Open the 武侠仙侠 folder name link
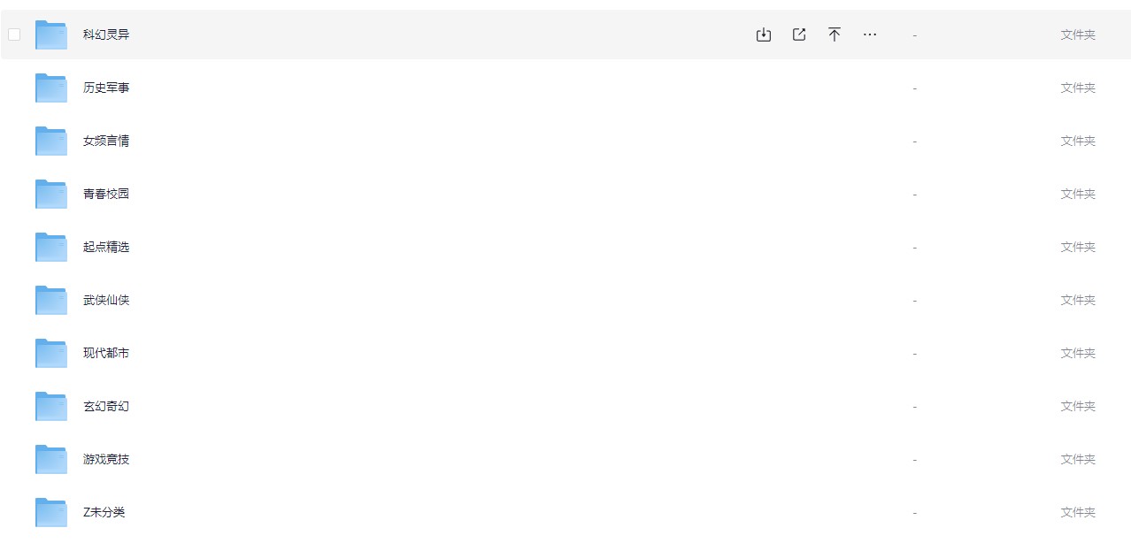The height and width of the screenshot is (543, 1131). [x=106, y=300]
